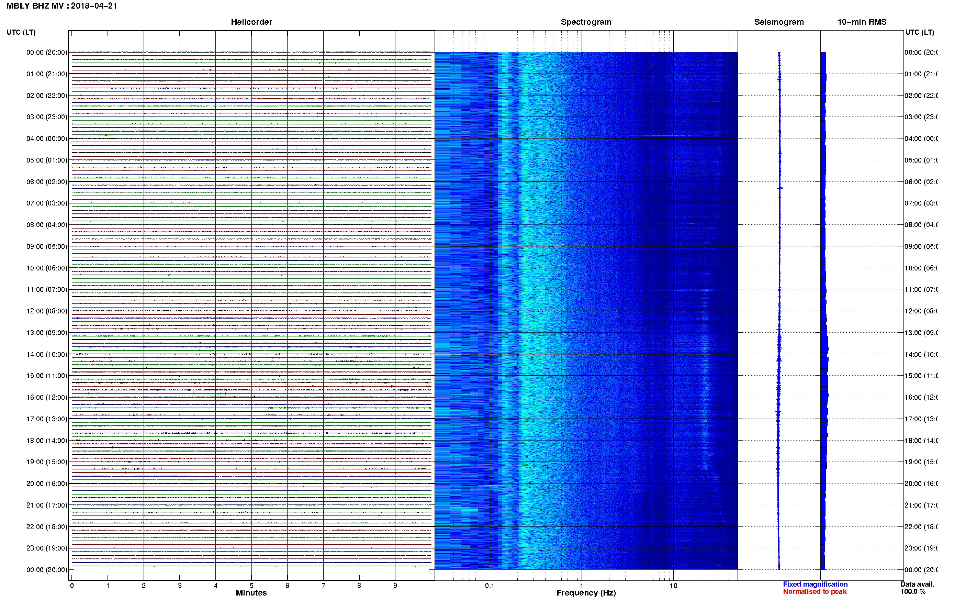Select helicorder time label '12:00 (08:00)'

(x=47, y=311)
